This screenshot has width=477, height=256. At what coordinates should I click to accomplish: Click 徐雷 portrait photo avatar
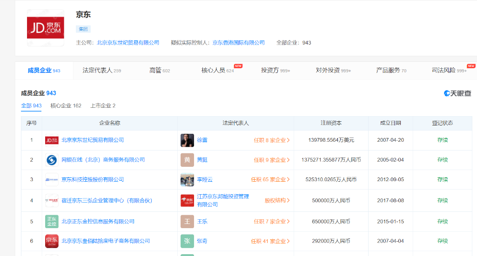(x=187, y=140)
